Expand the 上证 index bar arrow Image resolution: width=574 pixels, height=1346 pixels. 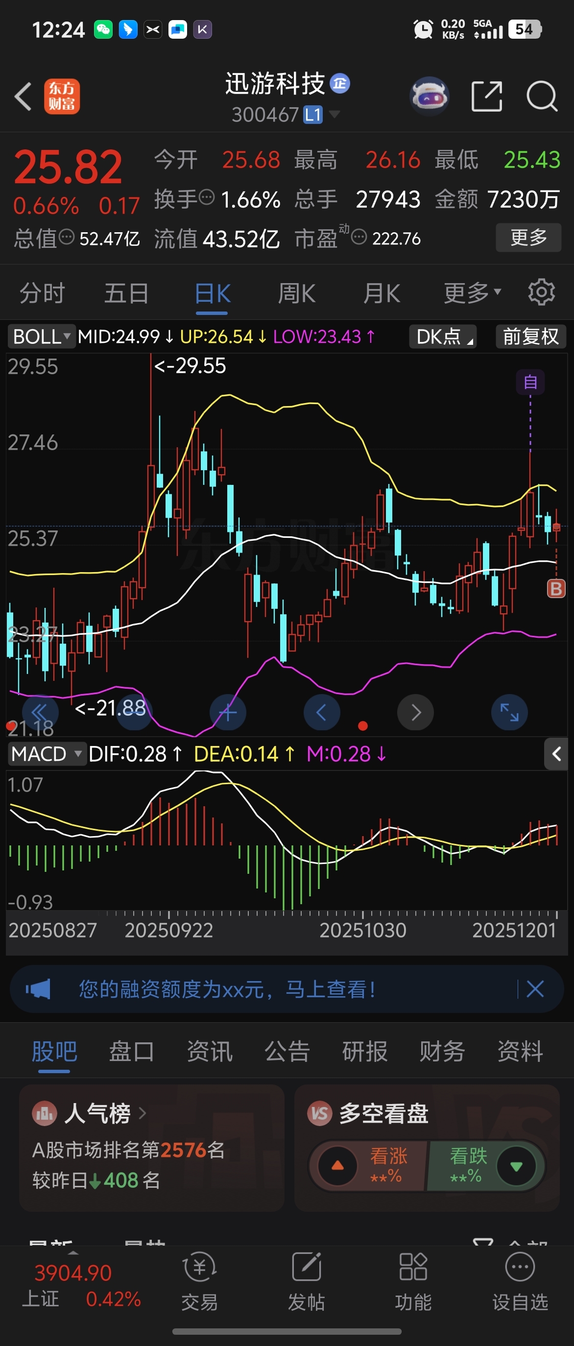tap(73, 1253)
